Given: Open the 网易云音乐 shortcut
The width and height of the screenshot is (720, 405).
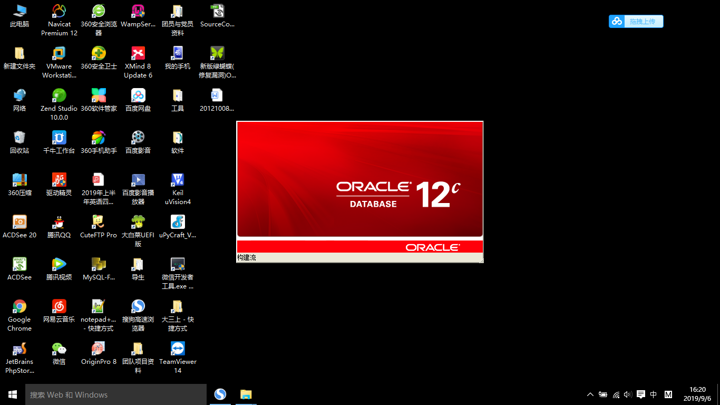Looking at the screenshot, I should coord(59,311).
